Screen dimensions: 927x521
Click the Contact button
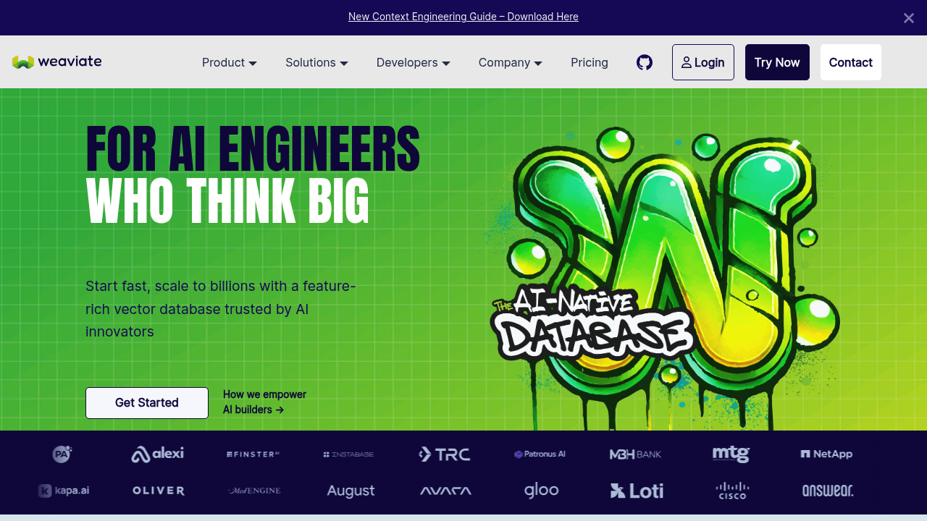850,62
